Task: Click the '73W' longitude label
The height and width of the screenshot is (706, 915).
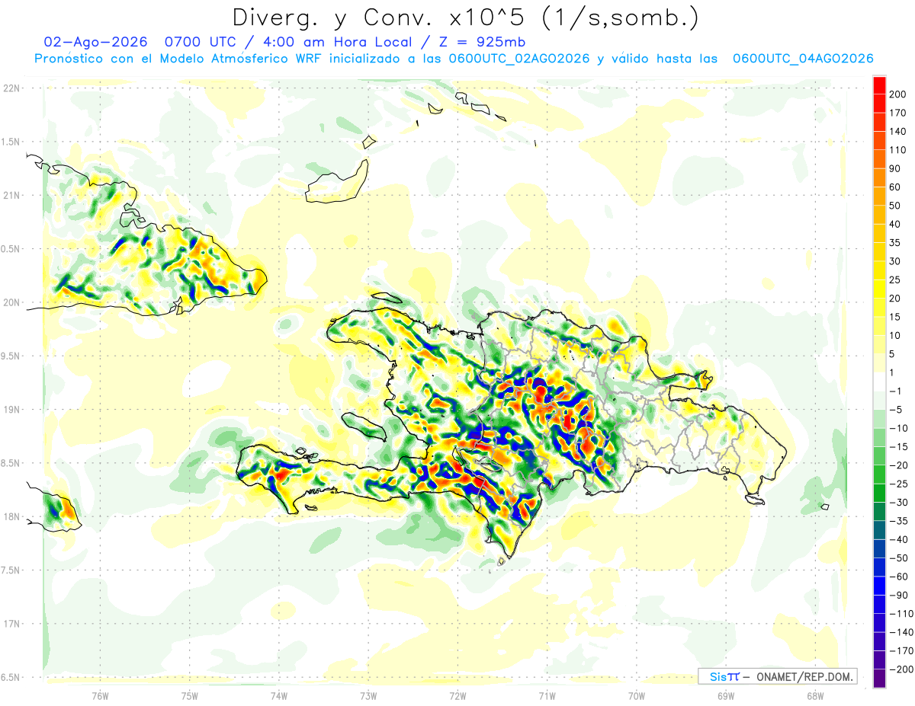Action: [368, 695]
